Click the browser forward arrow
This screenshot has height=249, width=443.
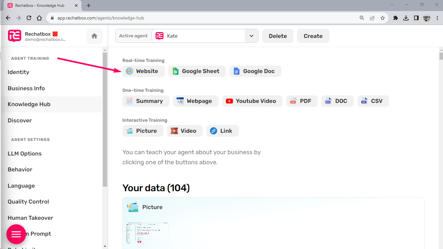(x=18, y=18)
